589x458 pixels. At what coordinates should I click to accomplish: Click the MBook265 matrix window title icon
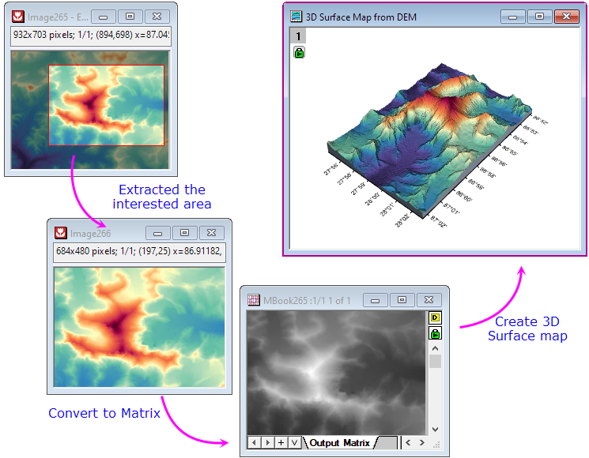(x=254, y=300)
